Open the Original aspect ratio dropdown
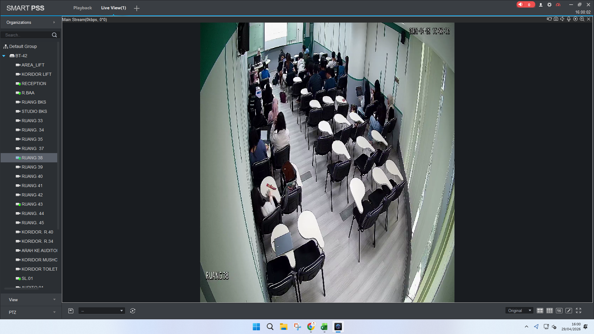 [519, 310]
